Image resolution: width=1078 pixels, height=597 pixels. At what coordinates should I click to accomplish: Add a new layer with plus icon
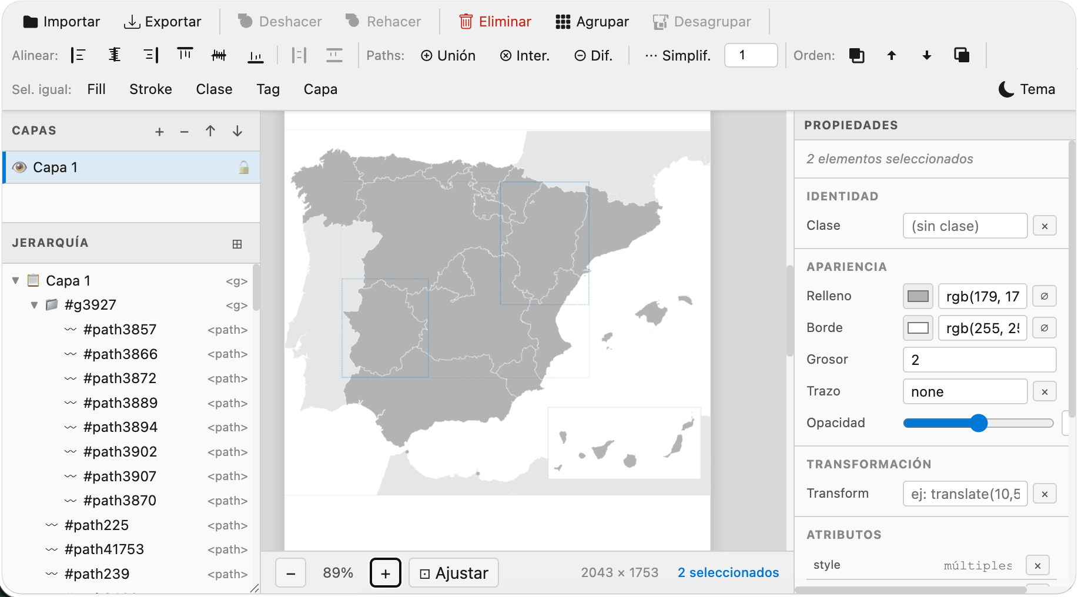coord(159,132)
